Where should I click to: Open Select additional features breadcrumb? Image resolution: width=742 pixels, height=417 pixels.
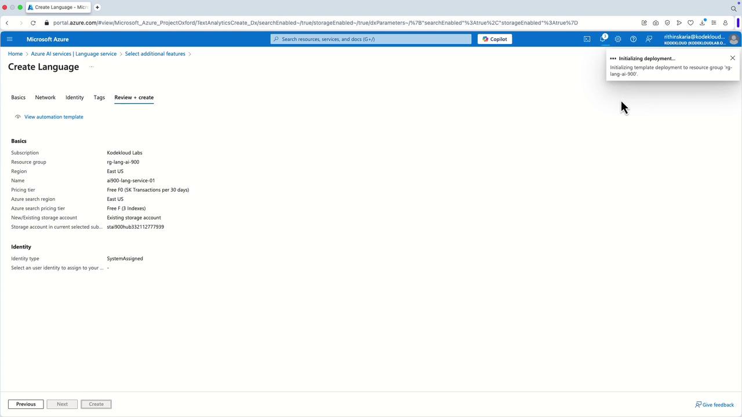click(155, 54)
